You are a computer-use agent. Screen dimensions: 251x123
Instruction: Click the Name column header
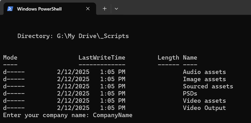[190, 58]
